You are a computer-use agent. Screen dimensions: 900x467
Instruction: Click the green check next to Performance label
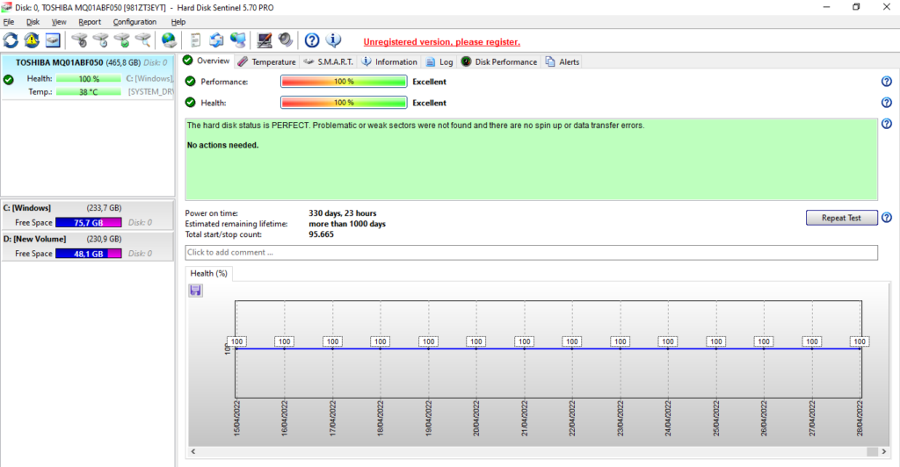(191, 82)
